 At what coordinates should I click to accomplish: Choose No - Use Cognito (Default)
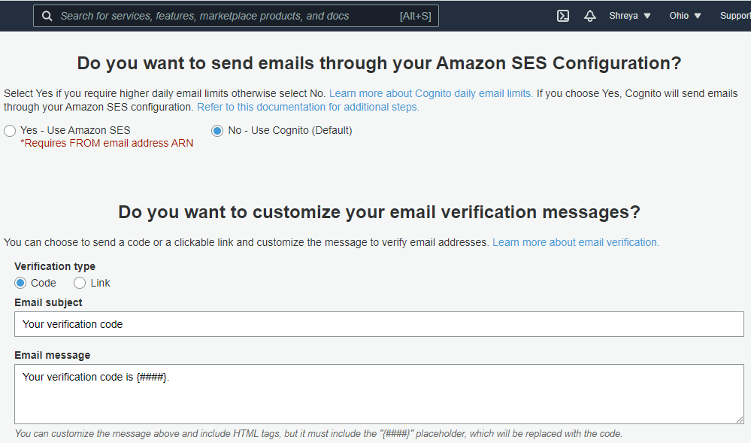click(x=217, y=131)
